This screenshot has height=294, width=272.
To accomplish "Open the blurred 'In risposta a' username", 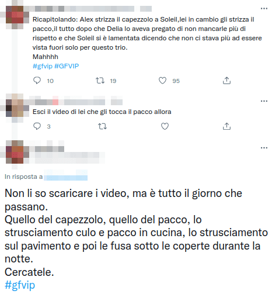I will (65, 177).
